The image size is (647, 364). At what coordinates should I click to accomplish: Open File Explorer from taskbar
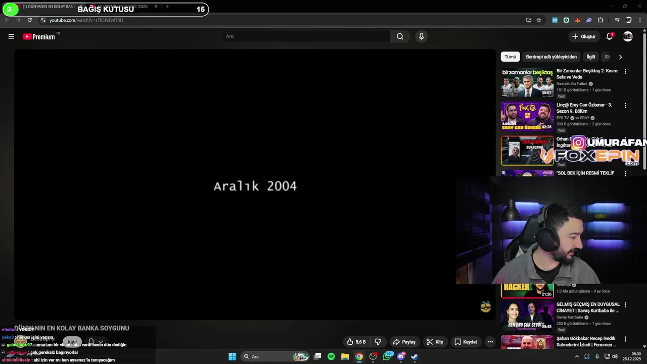(345, 356)
